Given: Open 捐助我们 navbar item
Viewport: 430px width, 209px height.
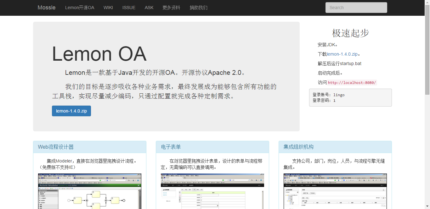Looking at the screenshot, I should tap(199, 8).
